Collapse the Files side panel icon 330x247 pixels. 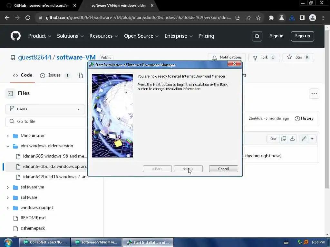(x=10, y=93)
